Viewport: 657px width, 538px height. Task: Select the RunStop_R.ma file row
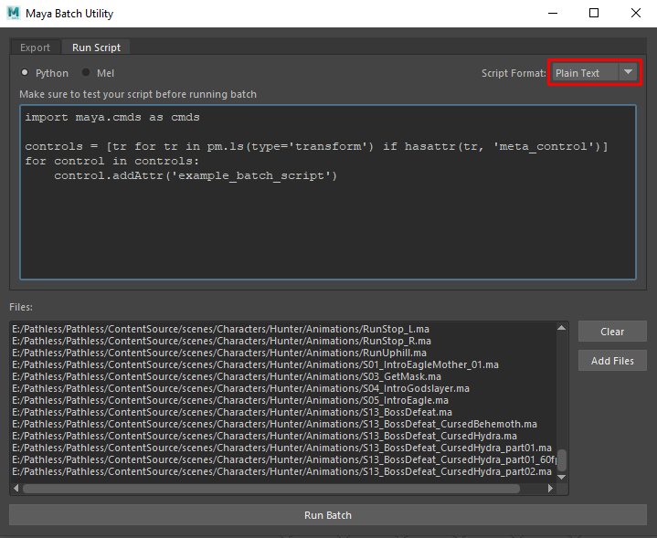(x=283, y=341)
